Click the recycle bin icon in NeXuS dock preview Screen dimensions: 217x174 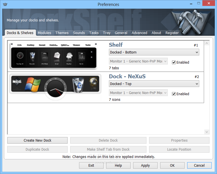click(78, 85)
